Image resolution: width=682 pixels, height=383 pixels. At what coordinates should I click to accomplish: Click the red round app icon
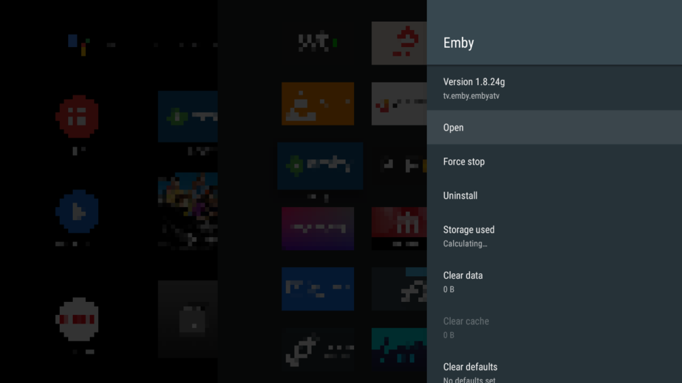pyautogui.click(x=78, y=117)
